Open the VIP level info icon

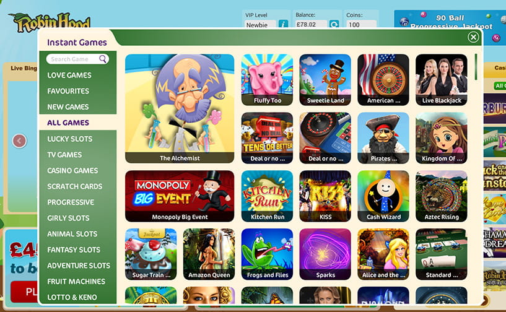tap(283, 24)
